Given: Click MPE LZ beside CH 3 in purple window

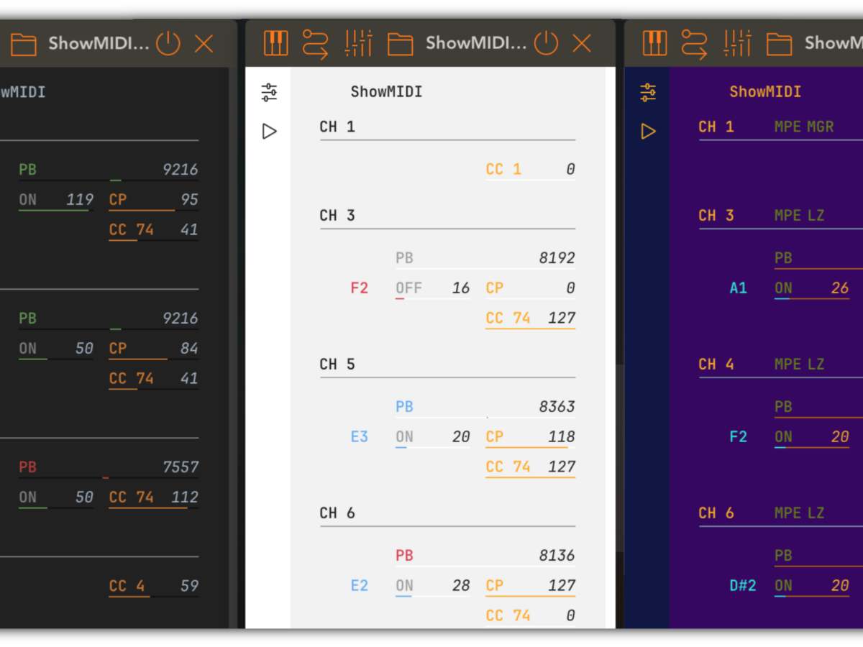Looking at the screenshot, I should [x=800, y=216].
